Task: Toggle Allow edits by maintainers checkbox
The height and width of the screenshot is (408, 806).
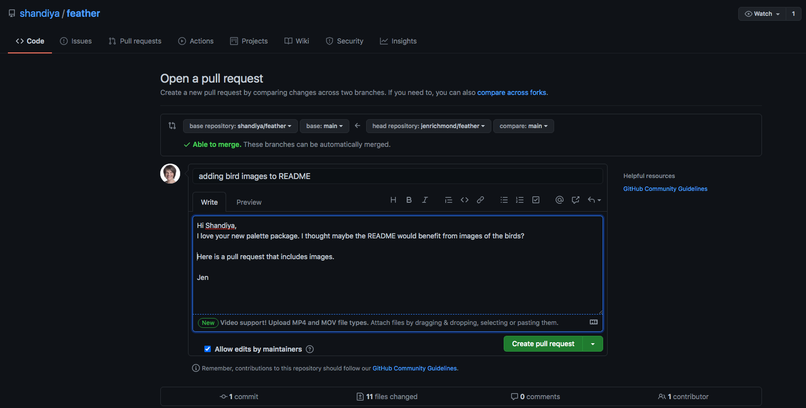Action: click(208, 349)
